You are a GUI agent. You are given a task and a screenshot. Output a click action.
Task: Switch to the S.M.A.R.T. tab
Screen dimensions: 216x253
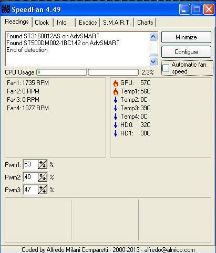(x=117, y=23)
